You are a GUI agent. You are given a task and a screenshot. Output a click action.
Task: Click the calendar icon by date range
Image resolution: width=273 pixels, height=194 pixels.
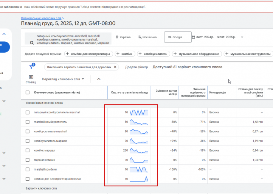point(194,37)
